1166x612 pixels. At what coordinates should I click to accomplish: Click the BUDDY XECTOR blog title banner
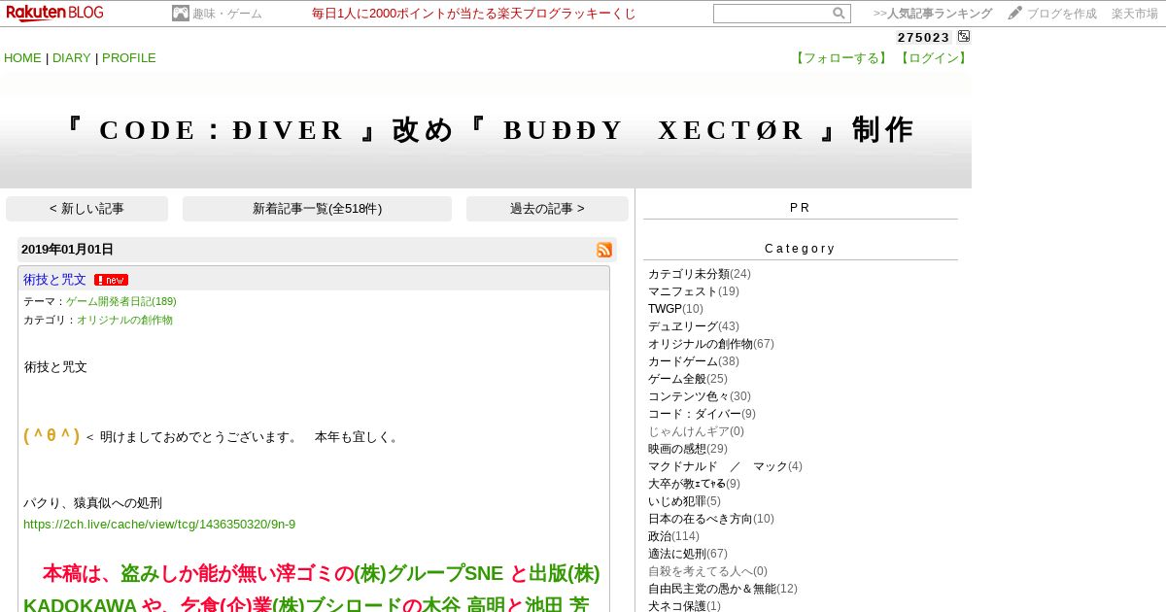(x=486, y=130)
